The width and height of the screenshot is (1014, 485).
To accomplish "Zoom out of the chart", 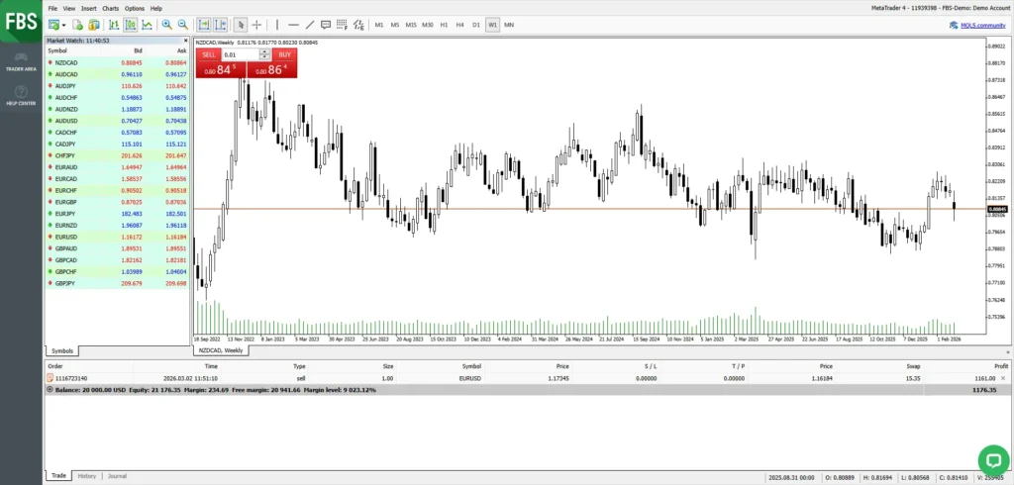I will click(x=183, y=25).
